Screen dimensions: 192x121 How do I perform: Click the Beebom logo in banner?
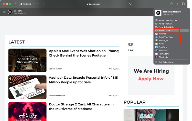pos(10,12)
